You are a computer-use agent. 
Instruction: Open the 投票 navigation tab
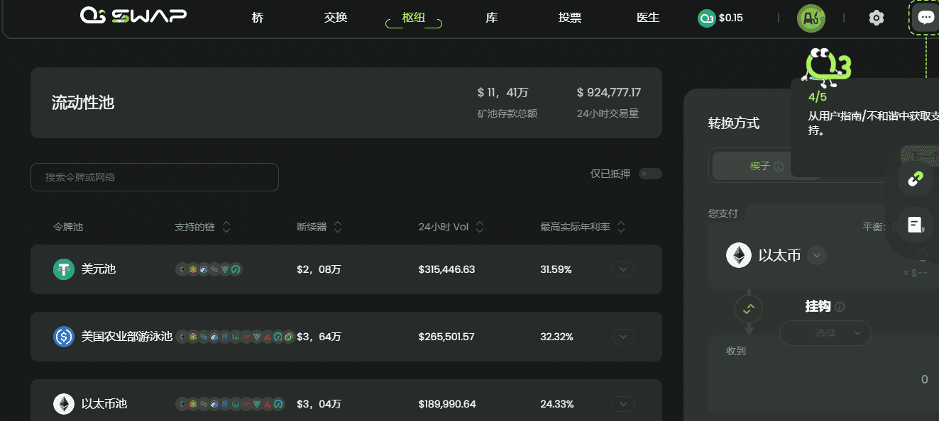pyautogui.click(x=570, y=18)
